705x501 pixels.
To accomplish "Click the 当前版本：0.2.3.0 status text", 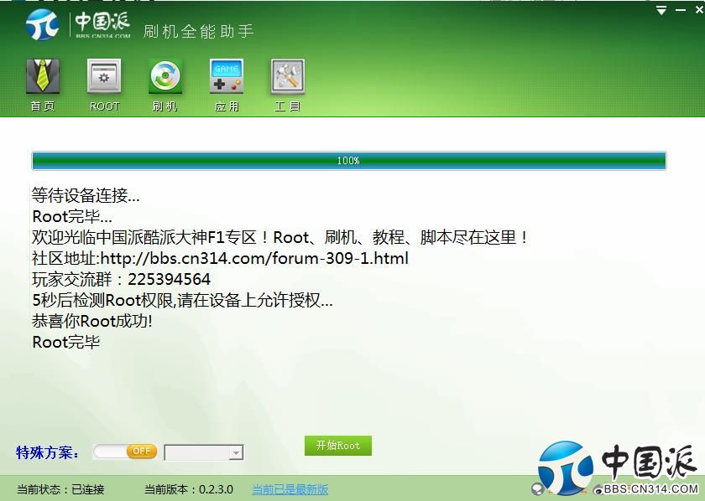I will point(189,489).
